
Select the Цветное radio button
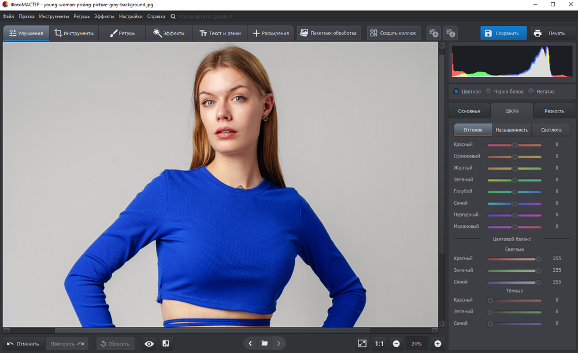click(x=457, y=91)
